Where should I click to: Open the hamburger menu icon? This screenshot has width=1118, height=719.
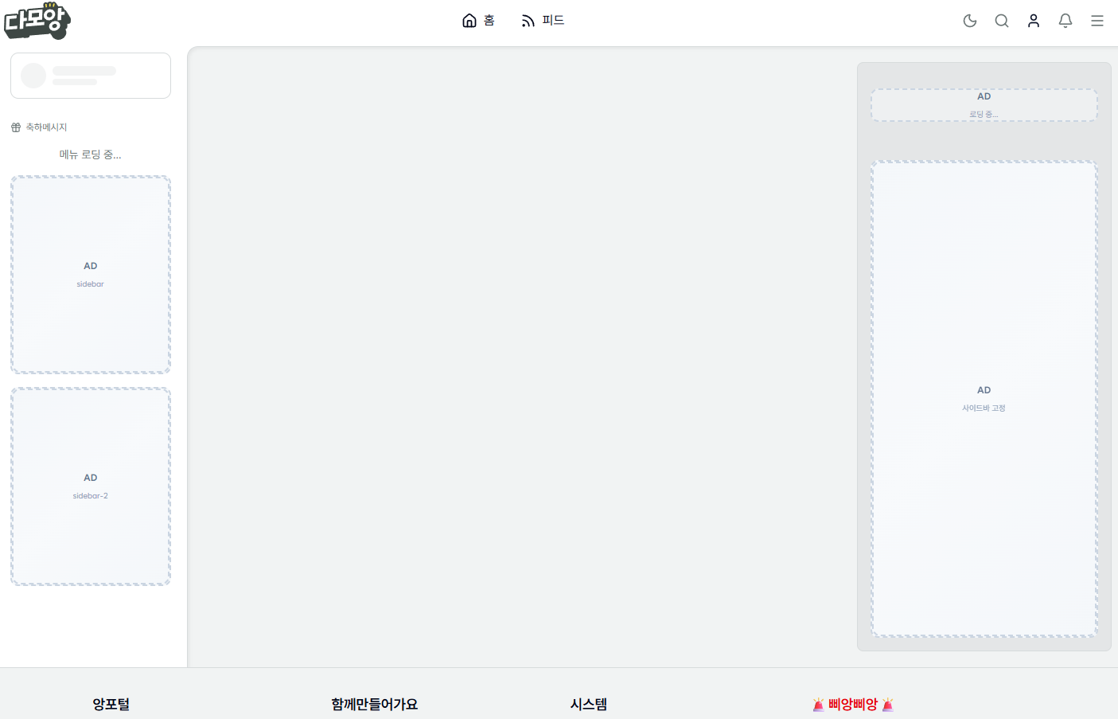click(1097, 21)
